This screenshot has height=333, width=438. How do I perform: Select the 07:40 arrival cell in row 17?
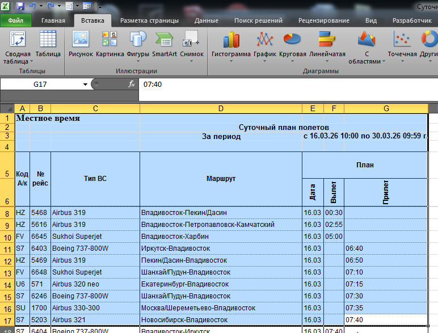(x=386, y=320)
